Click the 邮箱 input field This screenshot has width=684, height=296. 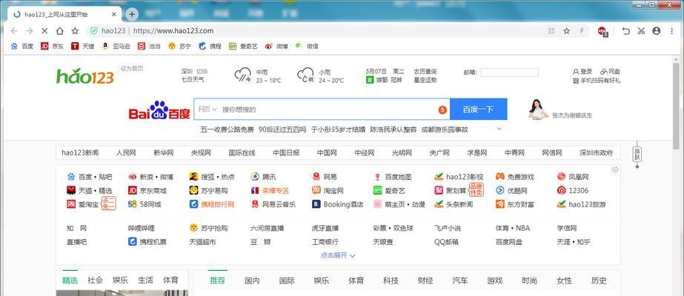510,73
